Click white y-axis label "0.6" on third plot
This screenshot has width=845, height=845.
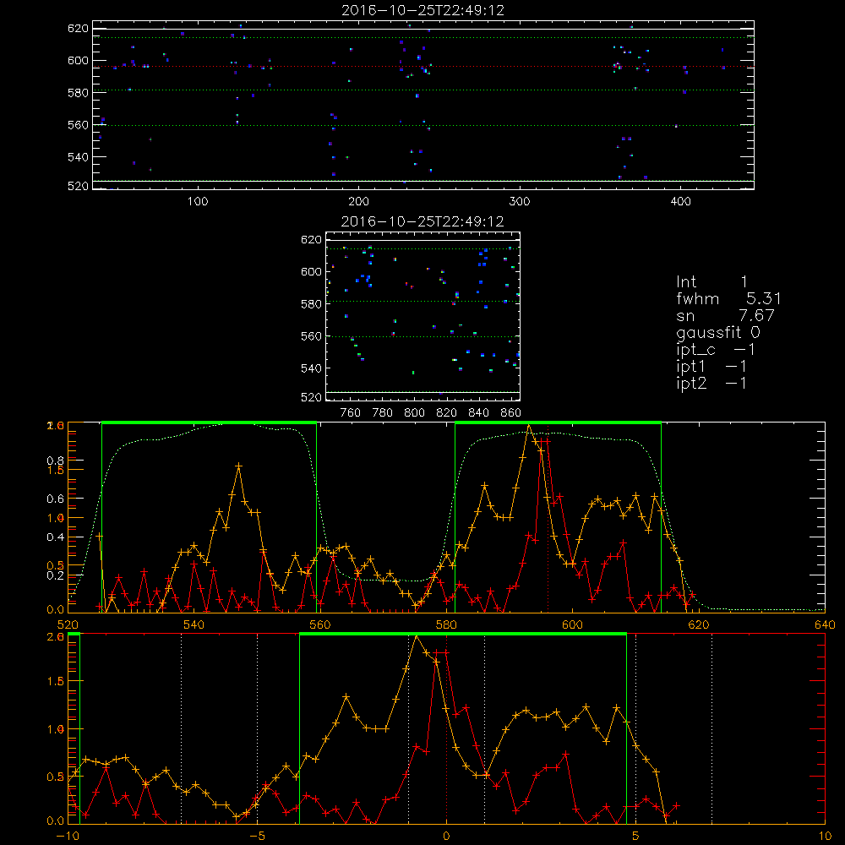[x=55, y=499]
